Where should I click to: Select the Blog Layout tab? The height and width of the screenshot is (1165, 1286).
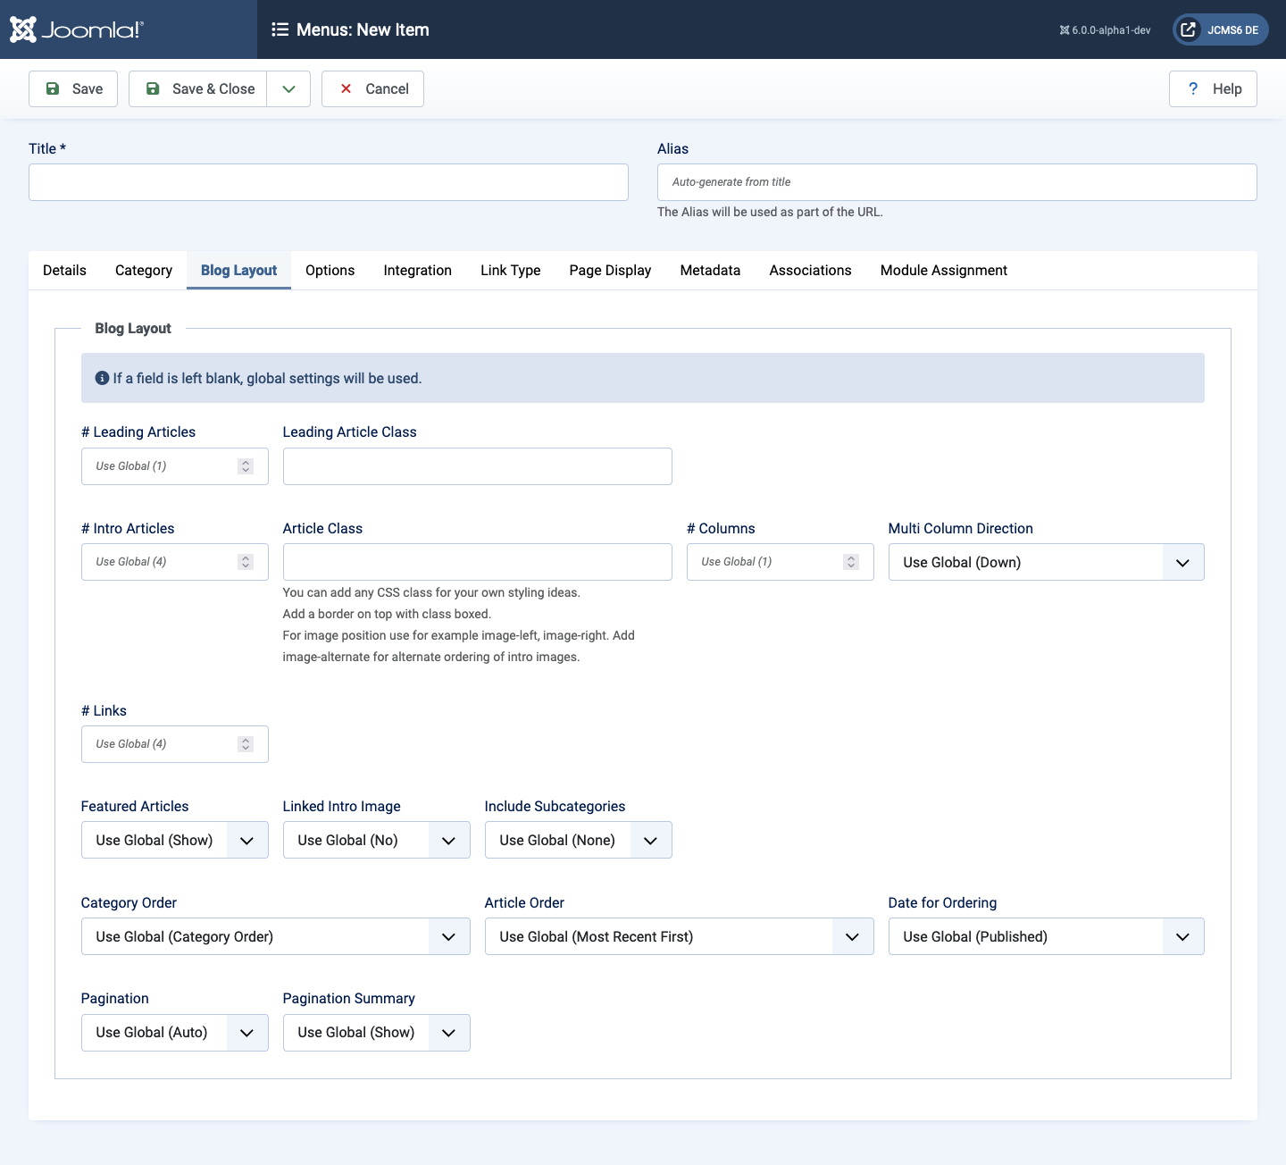click(238, 270)
